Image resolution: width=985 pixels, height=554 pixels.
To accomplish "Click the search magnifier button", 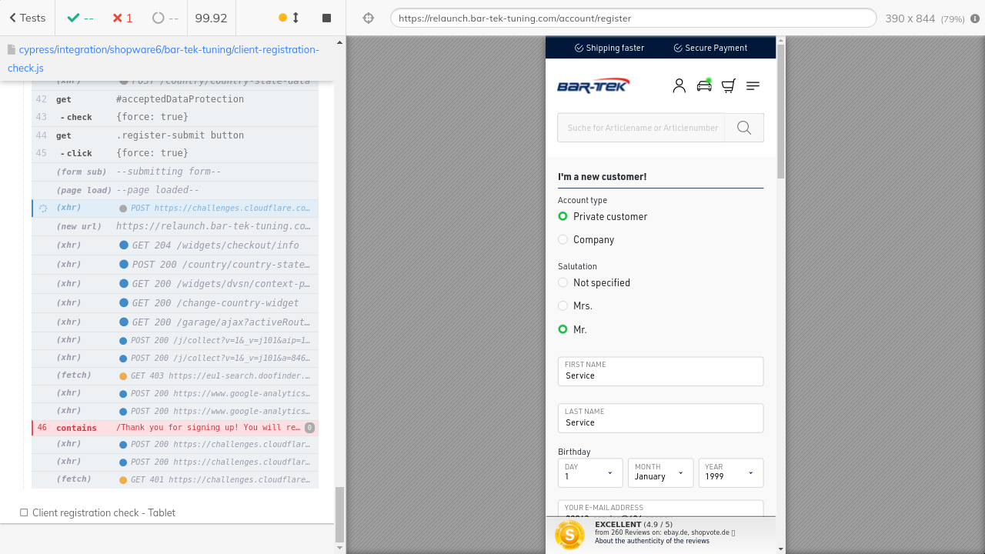I will click(x=744, y=128).
